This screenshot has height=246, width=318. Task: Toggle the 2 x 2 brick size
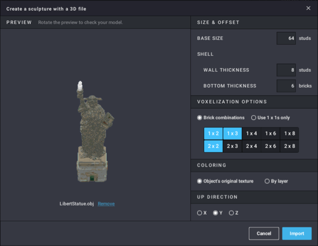click(x=214, y=146)
